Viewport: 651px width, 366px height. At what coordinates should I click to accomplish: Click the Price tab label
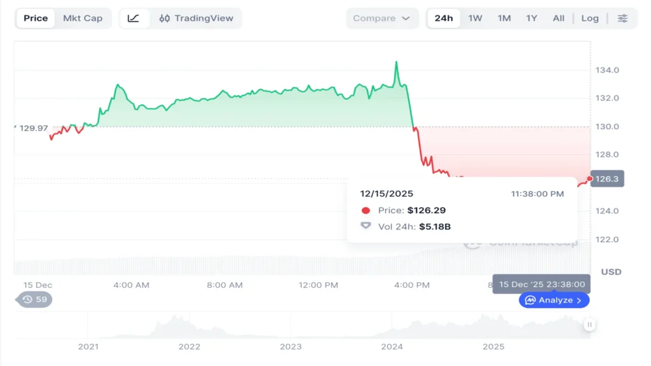[x=36, y=18]
